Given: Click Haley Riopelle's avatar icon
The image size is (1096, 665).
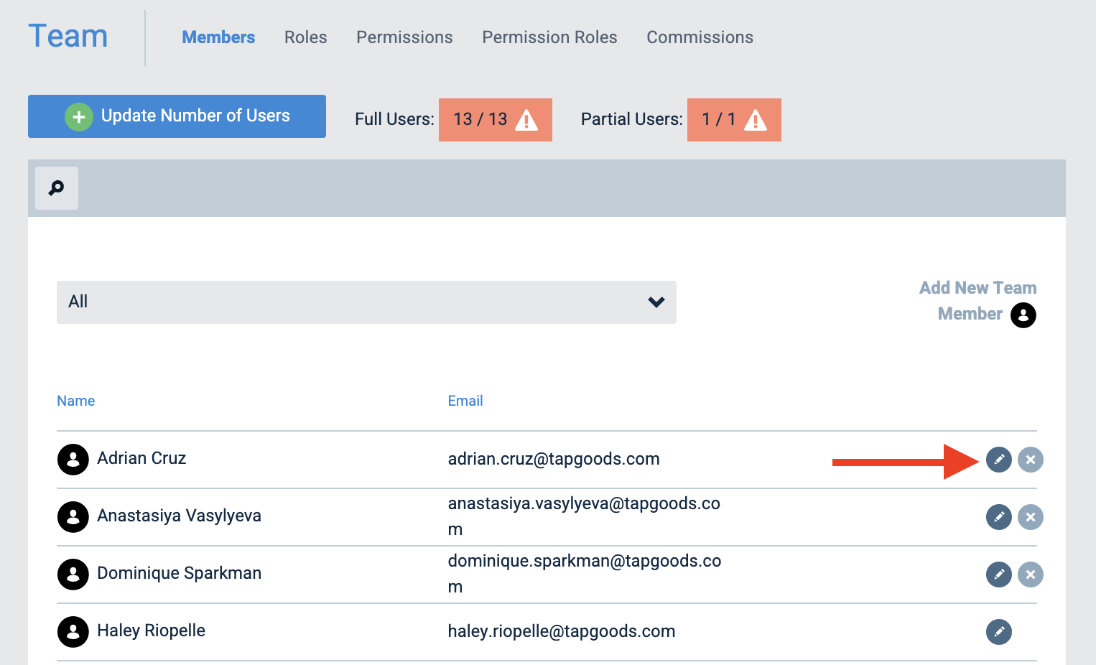Looking at the screenshot, I should pos(73,632).
